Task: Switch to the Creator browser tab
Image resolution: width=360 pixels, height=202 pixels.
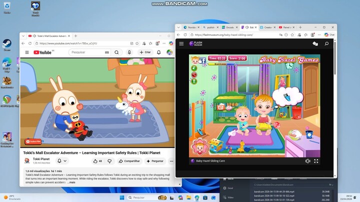Action: (x=267, y=27)
